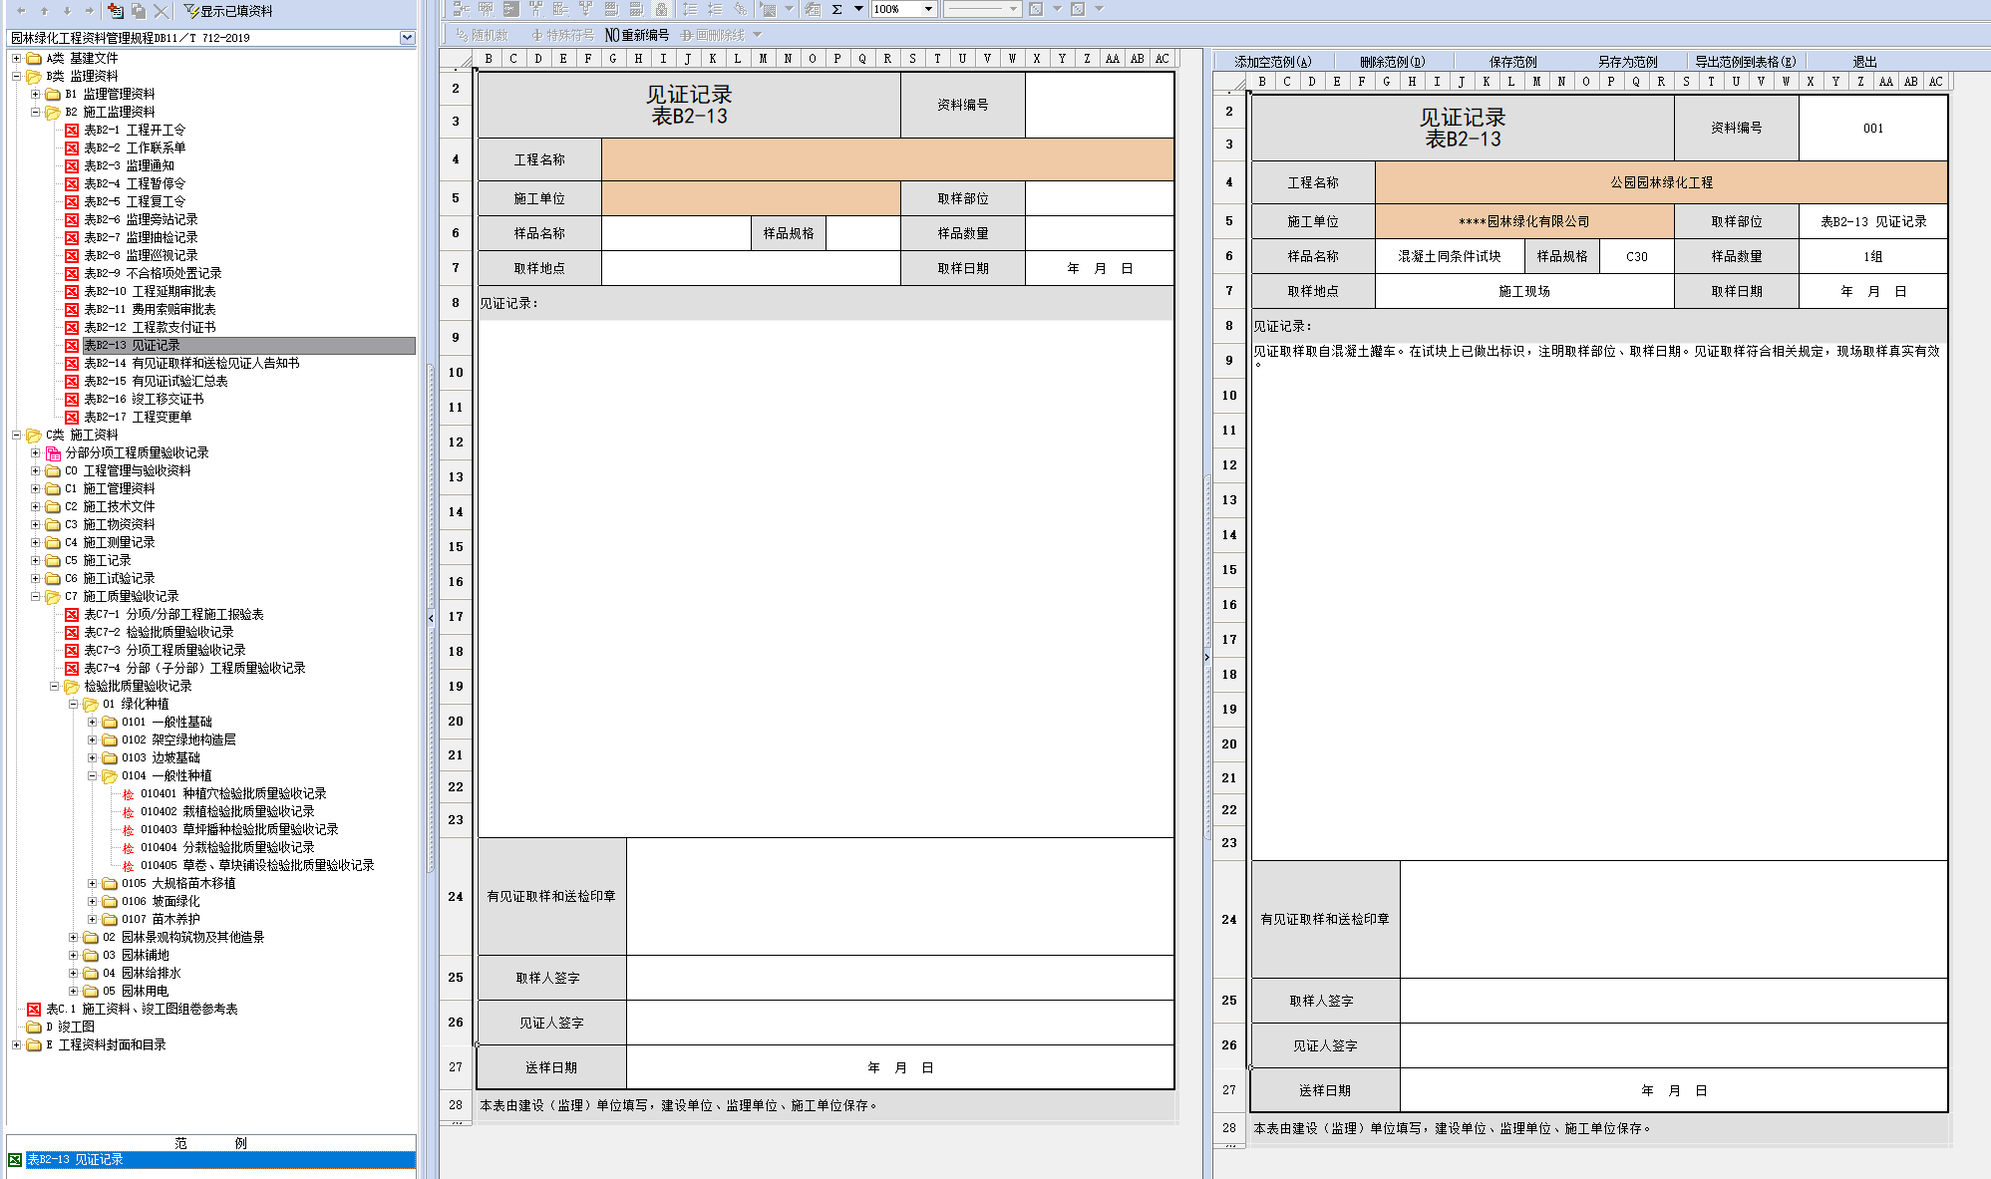
Task: Open the line style combo box
Action: 983,9
